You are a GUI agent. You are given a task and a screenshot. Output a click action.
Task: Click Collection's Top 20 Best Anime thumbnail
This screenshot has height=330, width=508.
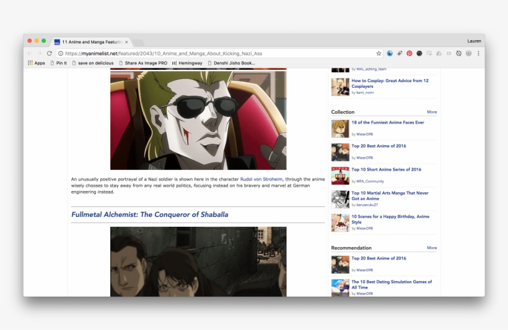point(340,152)
